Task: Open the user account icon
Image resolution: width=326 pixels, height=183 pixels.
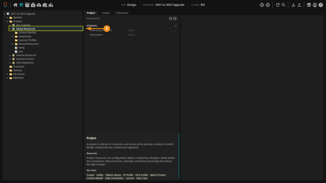Action: (x=315, y=5)
